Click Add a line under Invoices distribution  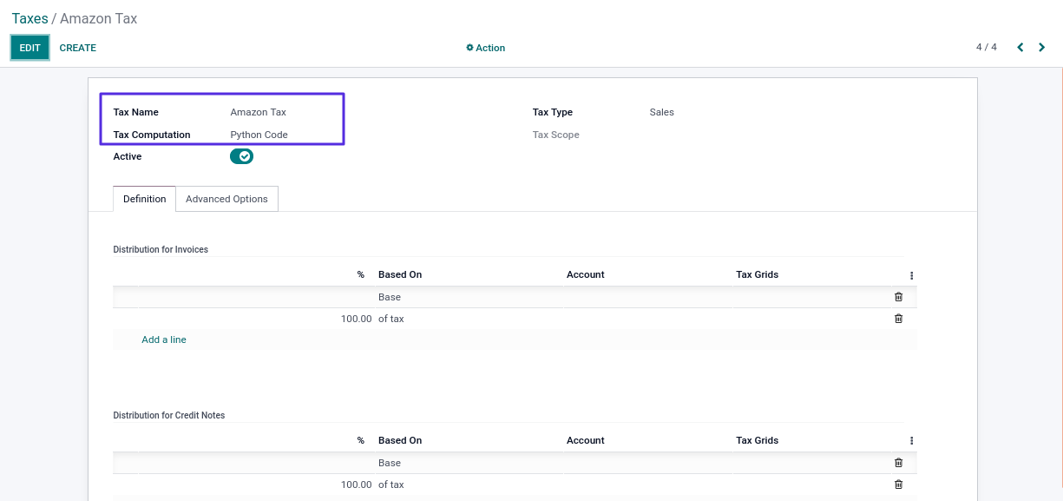point(164,339)
